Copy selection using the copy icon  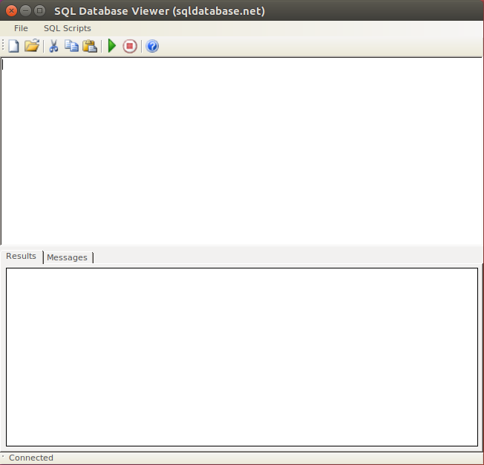tap(71, 46)
